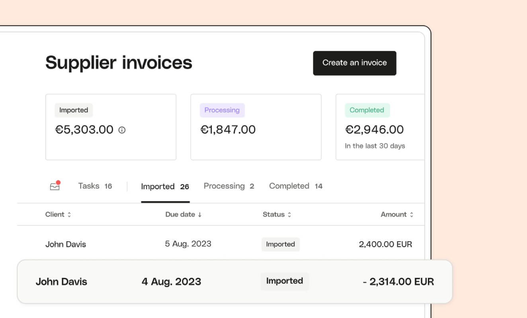Open the Completed tab
Viewport: 527px width, 318px height.
coord(296,186)
